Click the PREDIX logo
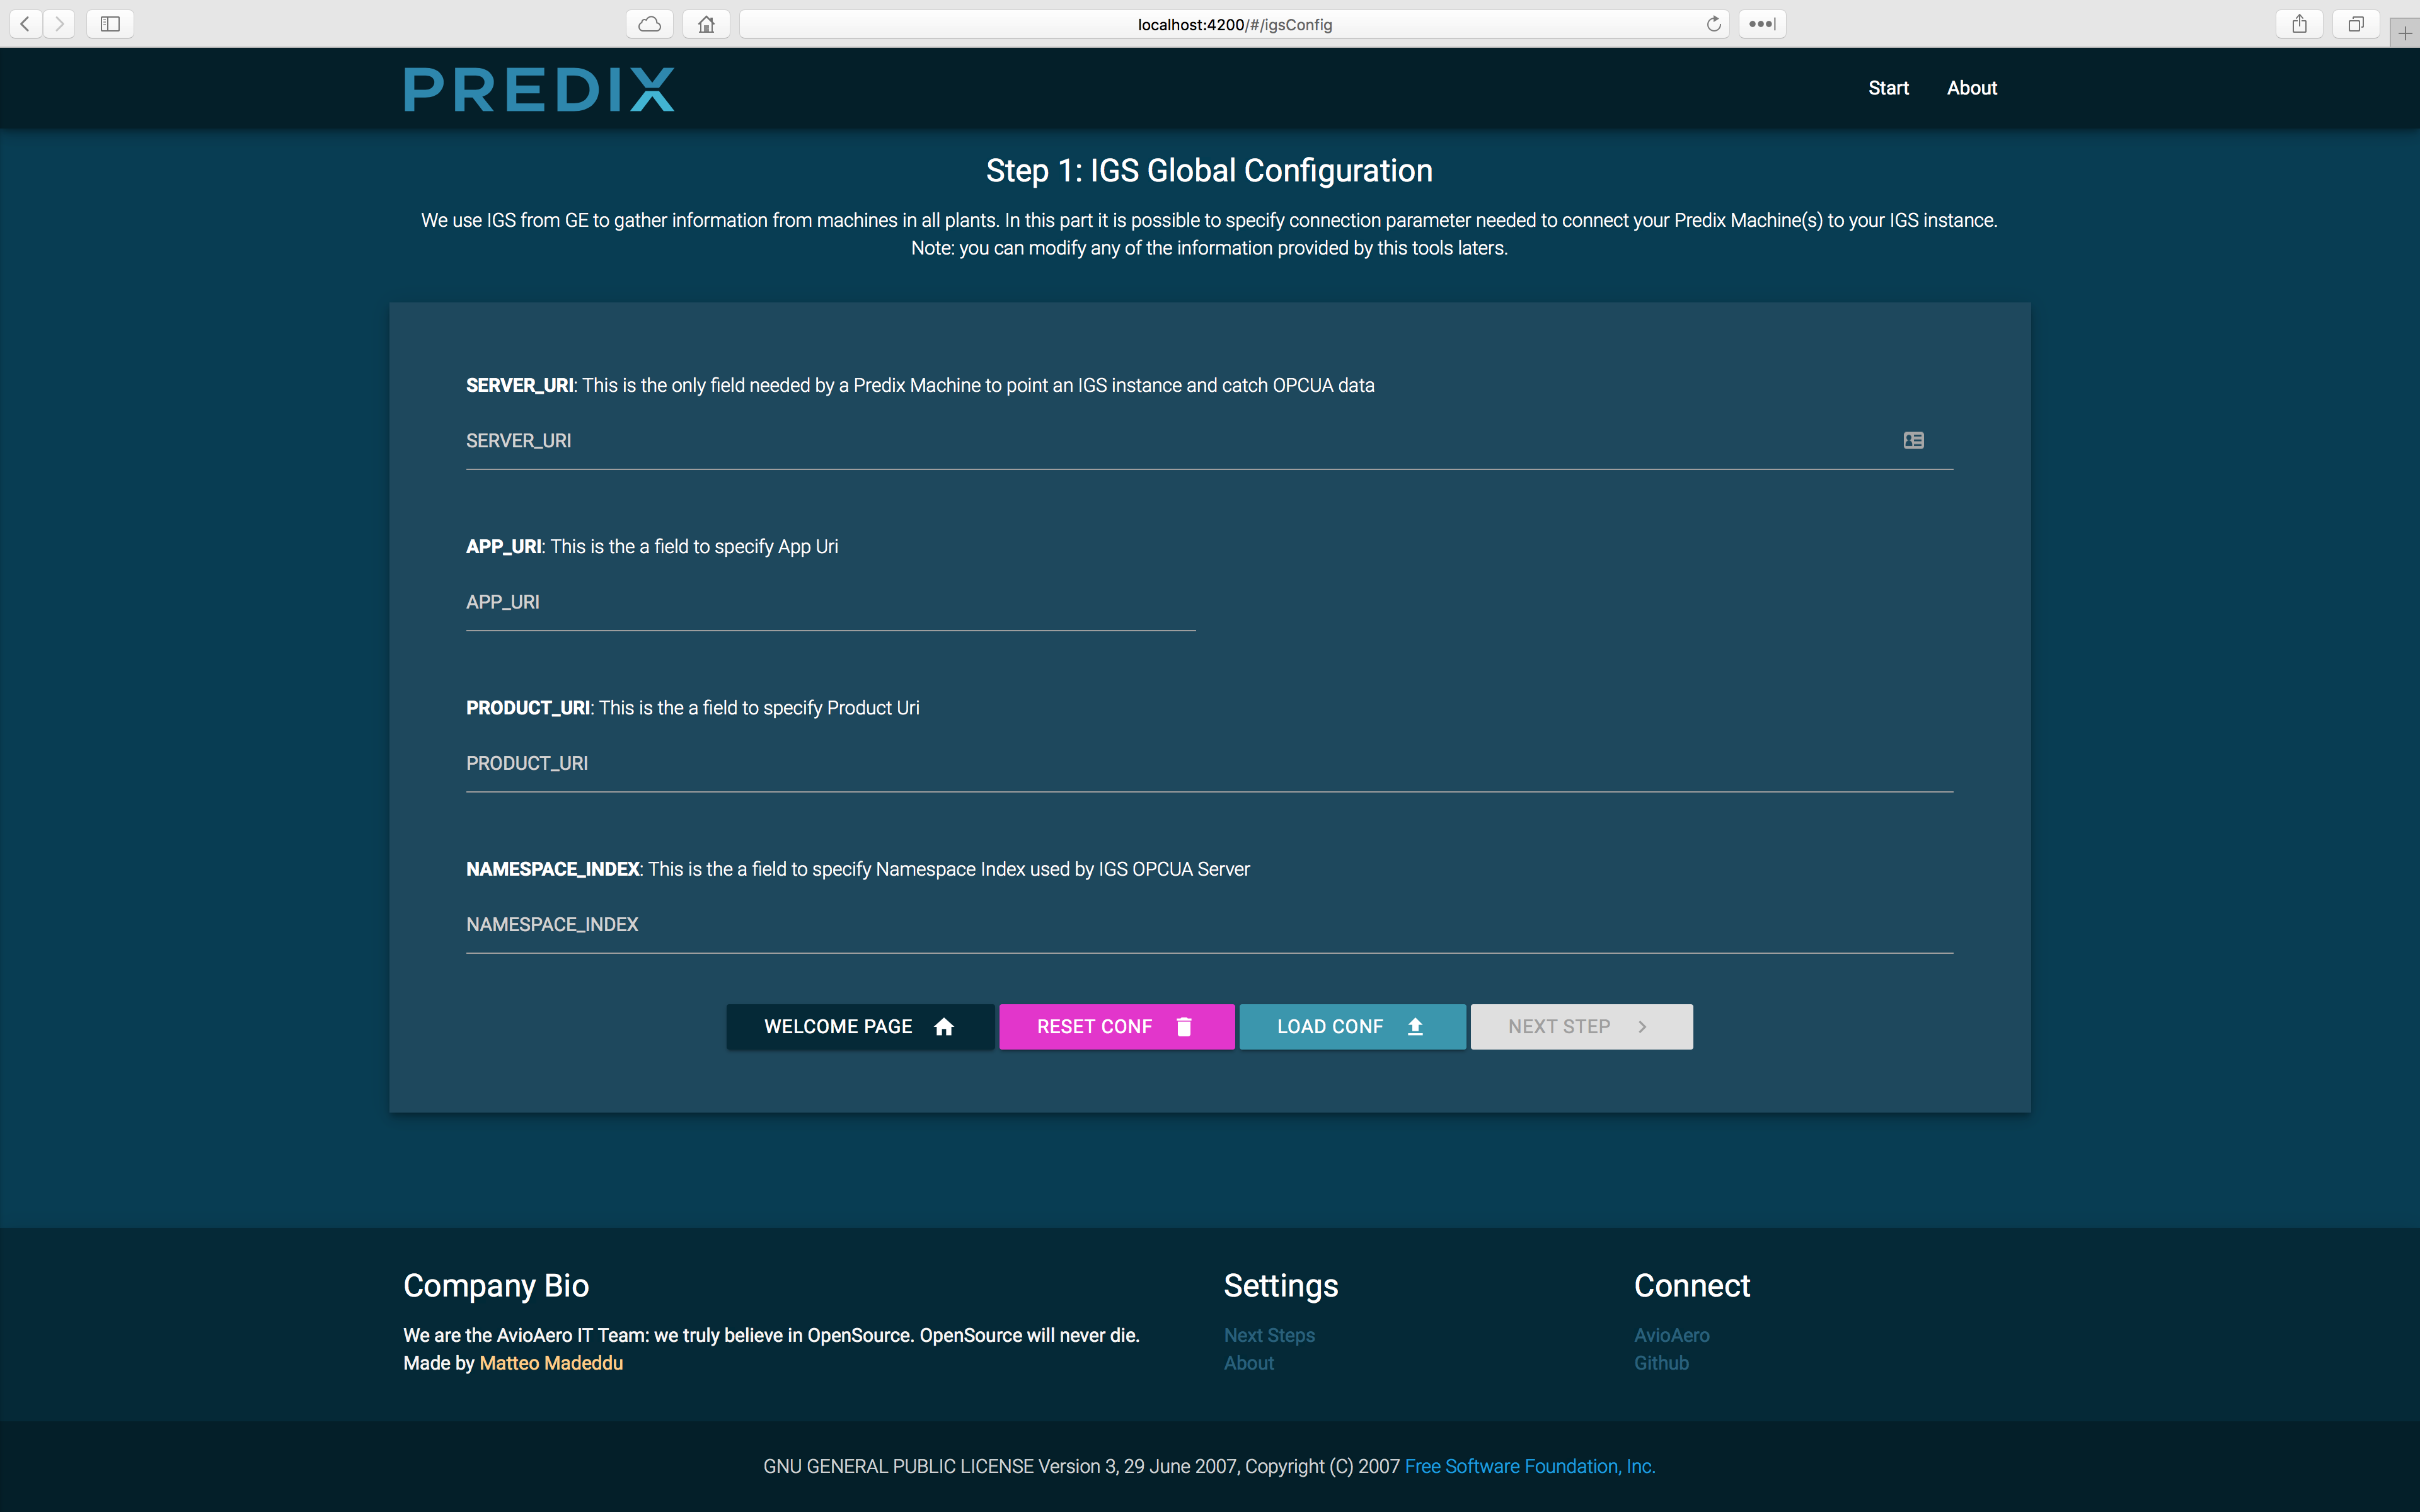The width and height of the screenshot is (2420, 1512). coord(539,89)
